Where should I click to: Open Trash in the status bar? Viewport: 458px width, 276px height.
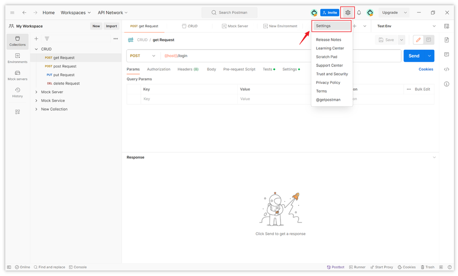coord(427,267)
